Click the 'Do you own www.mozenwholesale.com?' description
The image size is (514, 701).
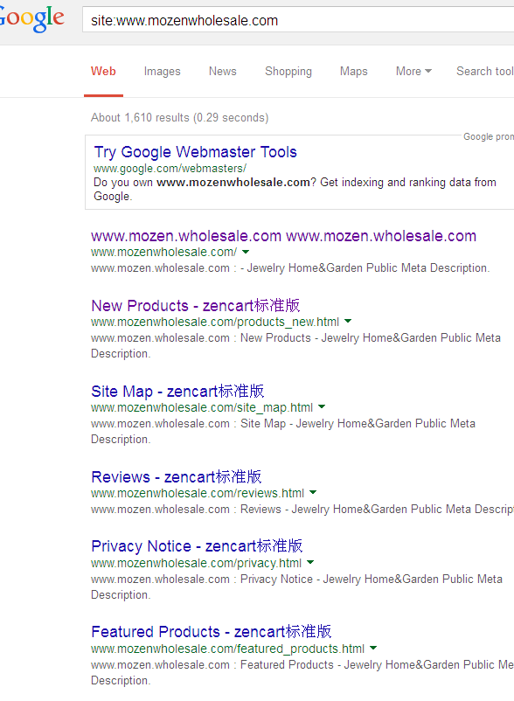tap(295, 189)
